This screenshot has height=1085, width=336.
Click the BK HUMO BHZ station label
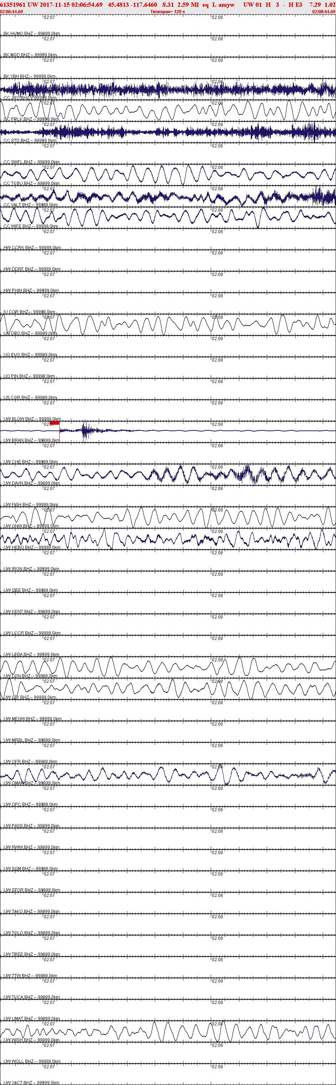[32, 34]
